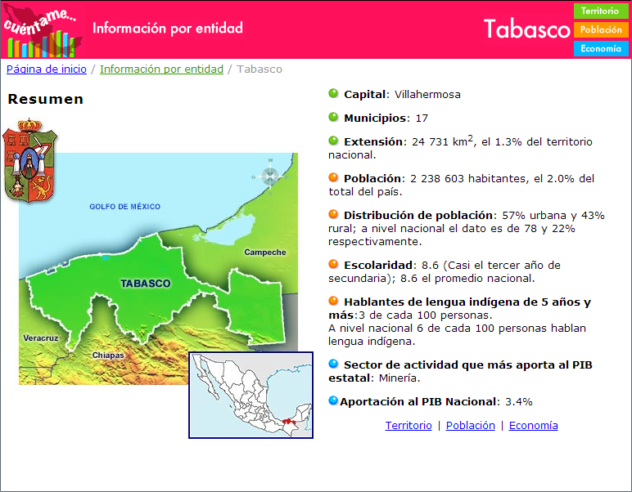The image size is (632, 492).
Task: Click the Mexico locator inset map
Action: 251,395
